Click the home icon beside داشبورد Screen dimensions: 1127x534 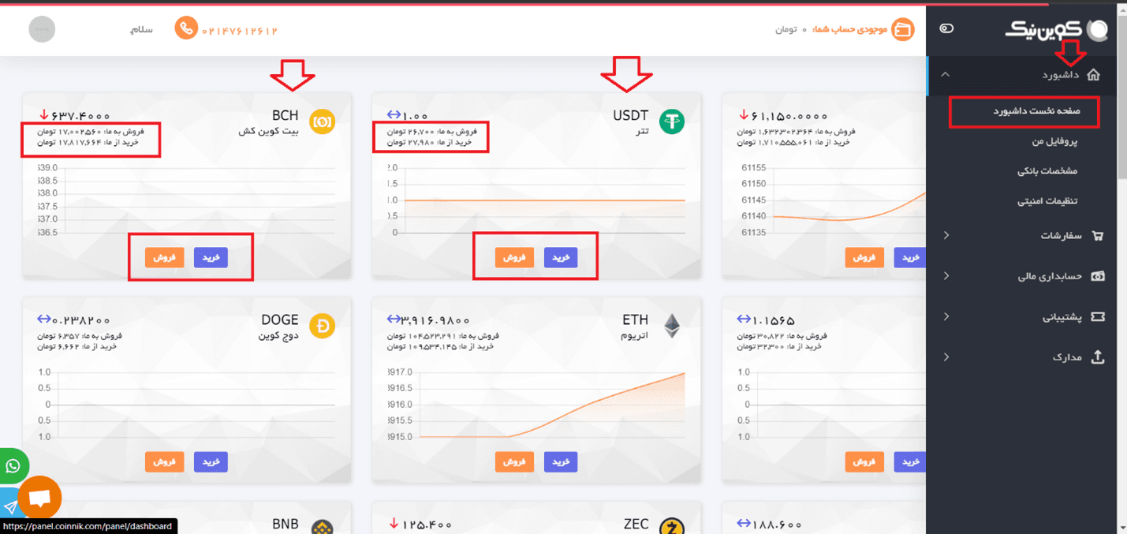[x=1093, y=75]
